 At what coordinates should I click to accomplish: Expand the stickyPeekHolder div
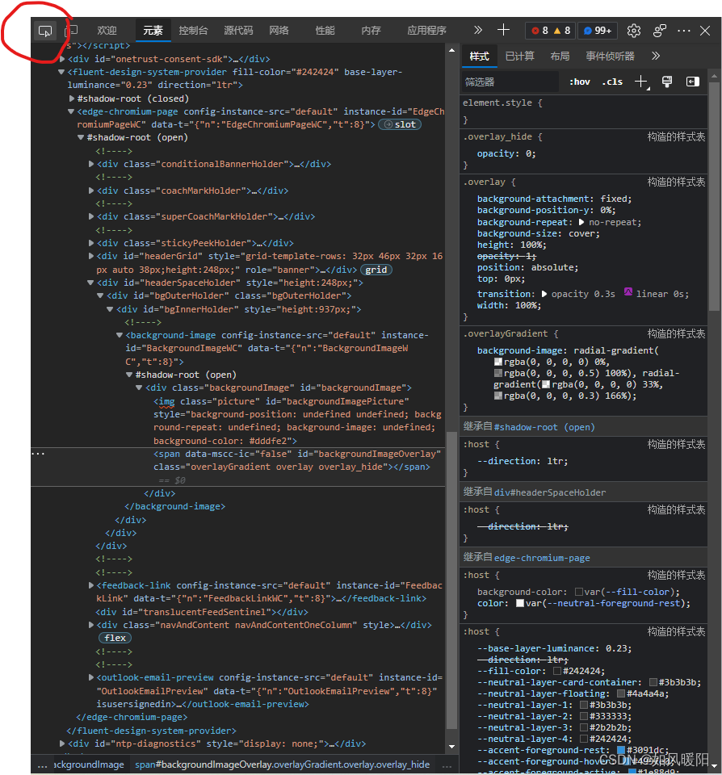coord(91,243)
